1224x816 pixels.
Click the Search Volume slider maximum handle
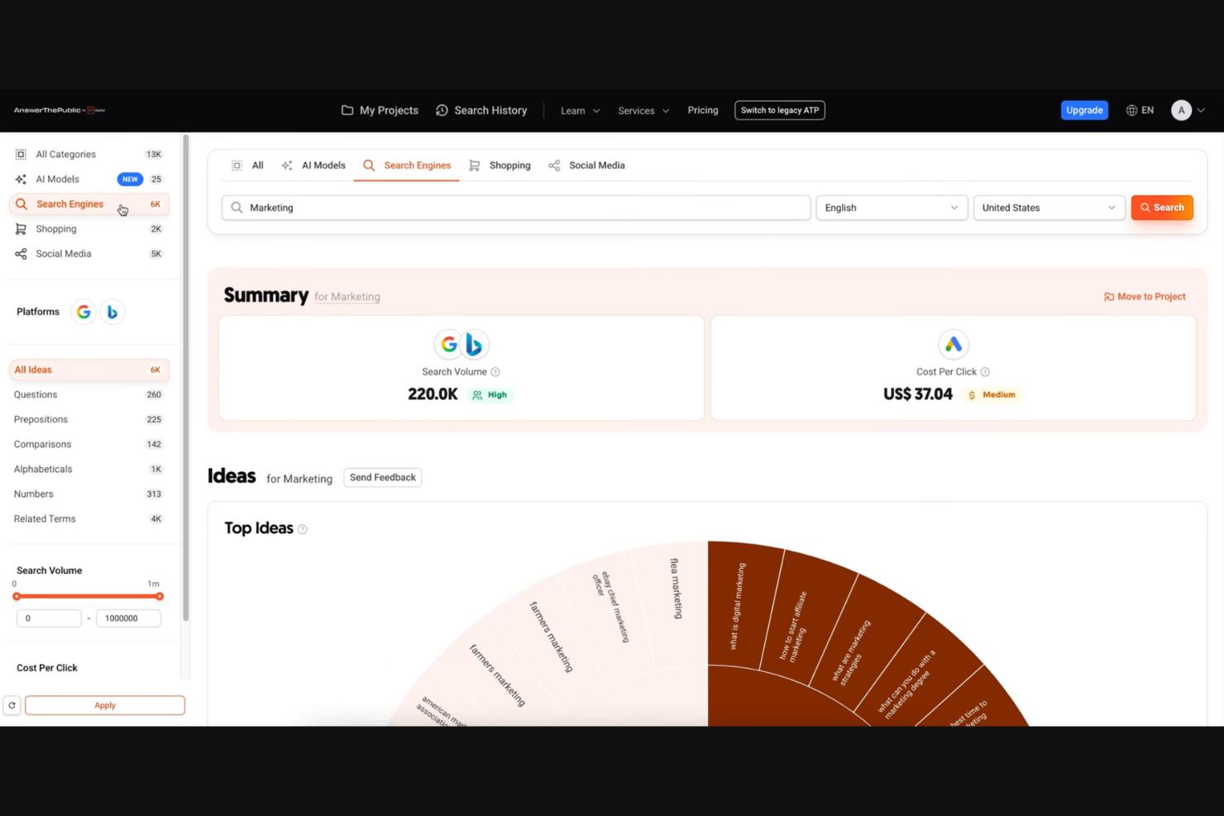click(x=160, y=596)
